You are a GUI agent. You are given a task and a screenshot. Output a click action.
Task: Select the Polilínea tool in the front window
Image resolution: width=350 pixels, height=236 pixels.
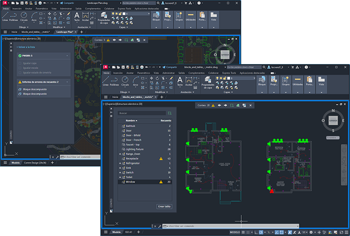114,81
